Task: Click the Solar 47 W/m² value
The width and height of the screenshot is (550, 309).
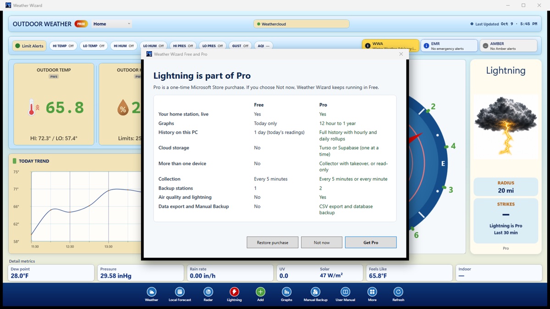Action: pyautogui.click(x=331, y=276)
